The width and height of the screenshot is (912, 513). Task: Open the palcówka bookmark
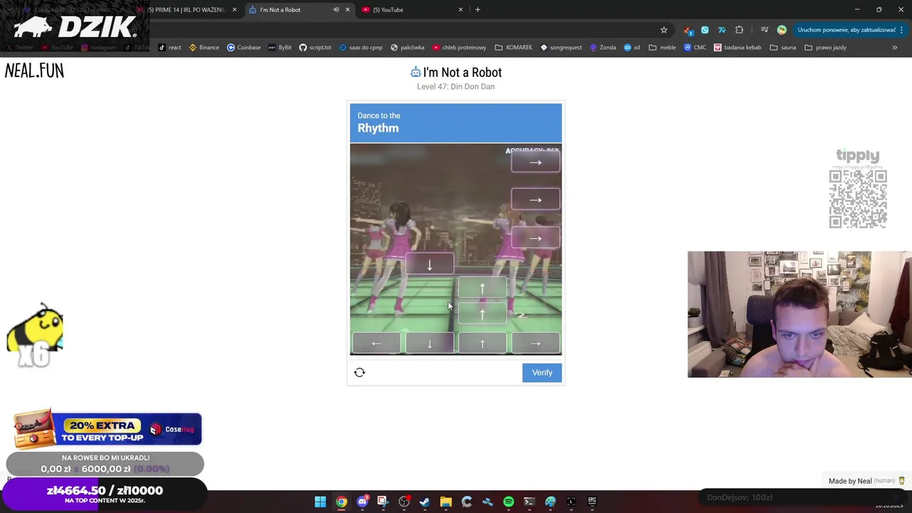click(x=408, y=48)
